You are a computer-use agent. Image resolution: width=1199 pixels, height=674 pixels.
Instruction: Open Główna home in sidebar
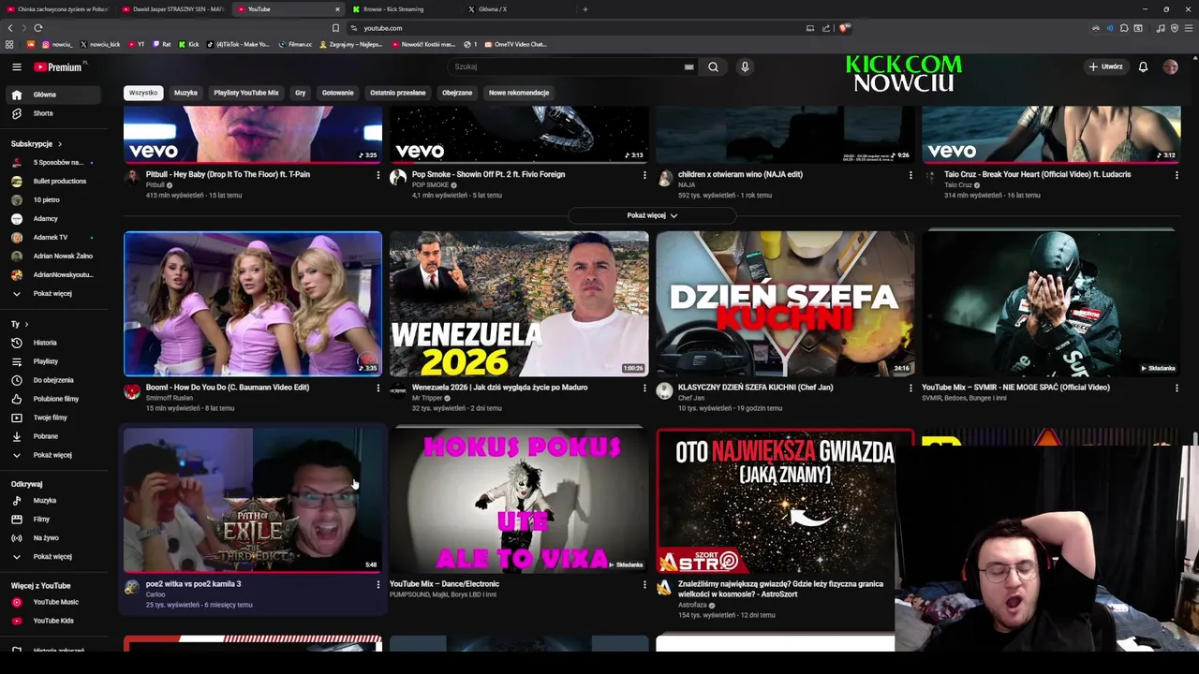[52, 95]
